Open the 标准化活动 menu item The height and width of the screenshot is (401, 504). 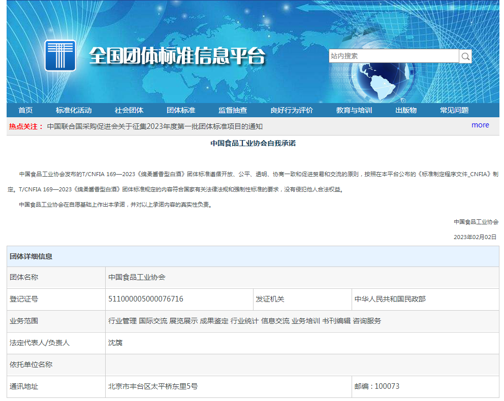[74, 110]
